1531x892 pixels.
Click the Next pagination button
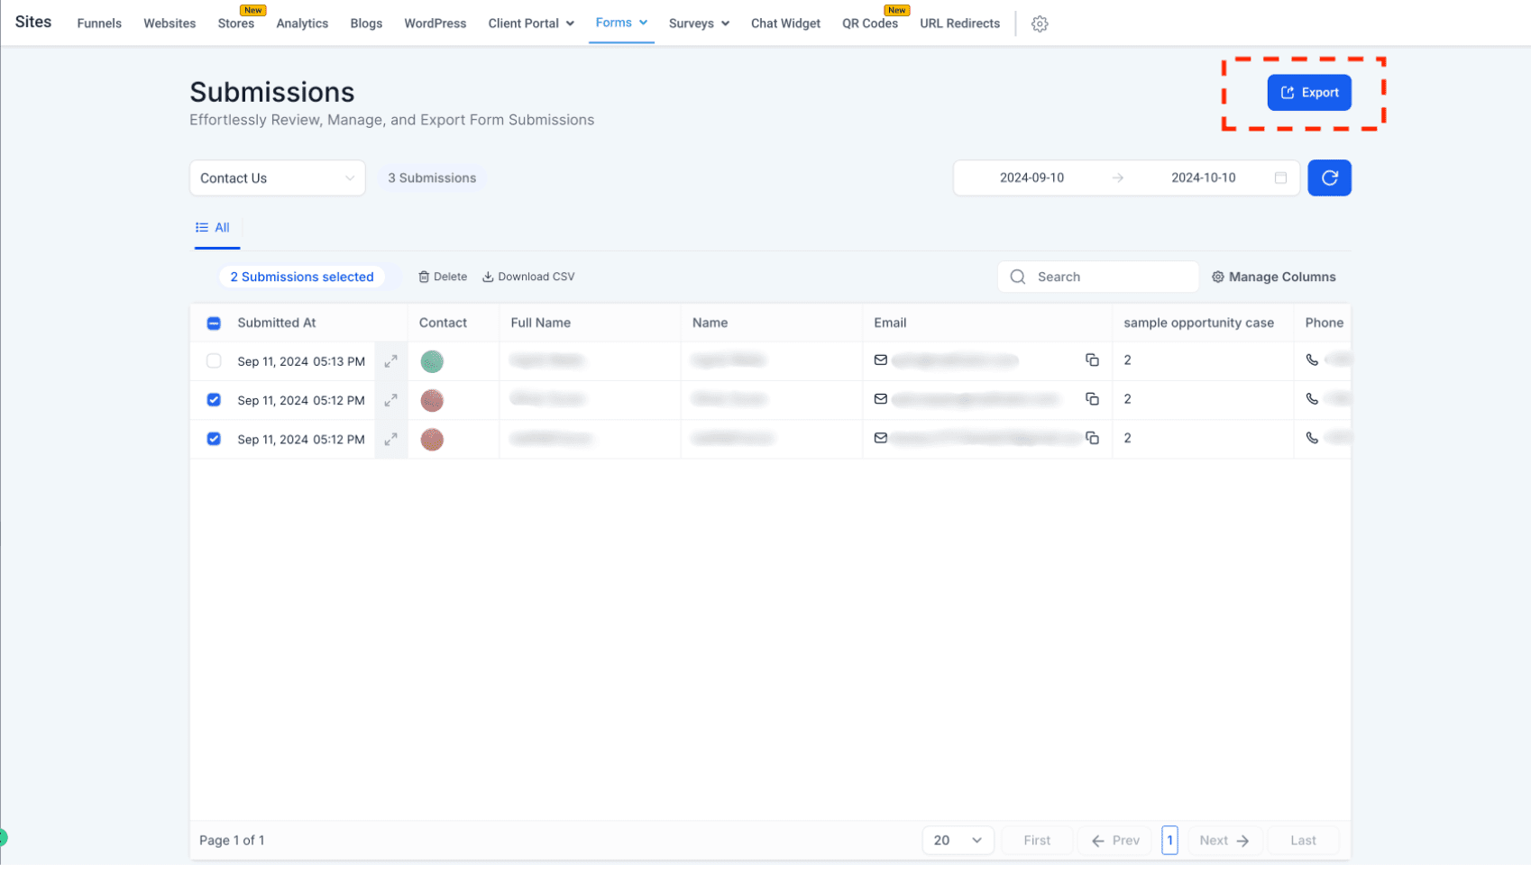click(x=1224, y=840)
